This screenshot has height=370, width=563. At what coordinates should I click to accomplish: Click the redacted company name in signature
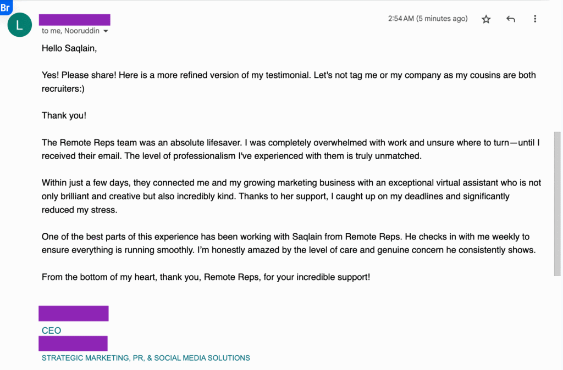(73, 344)
